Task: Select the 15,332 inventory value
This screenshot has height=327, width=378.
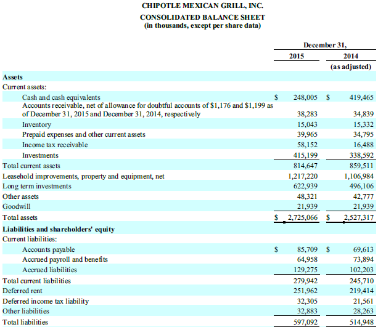Action: click(x=363, y=124)
